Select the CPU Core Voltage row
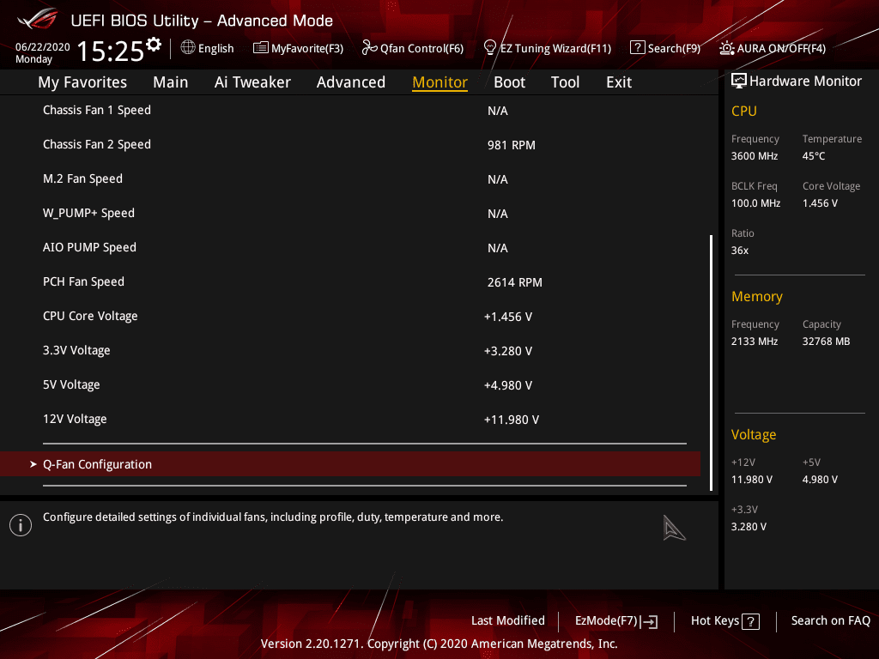Viewport: 879px width, 659px height. [x=350, y=316]
